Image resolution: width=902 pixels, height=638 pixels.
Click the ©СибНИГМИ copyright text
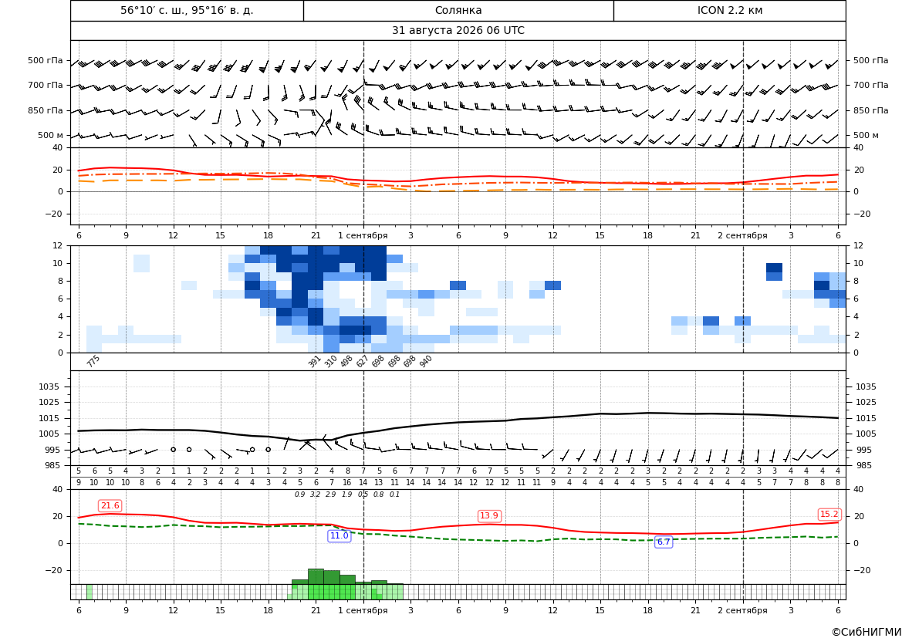coord(866,632)
